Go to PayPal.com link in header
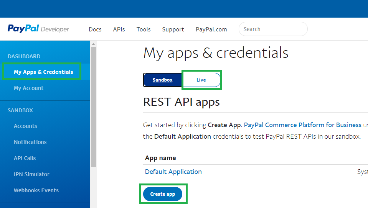The width and height of the screenshot is (368, 208). (x=211, y=29)
